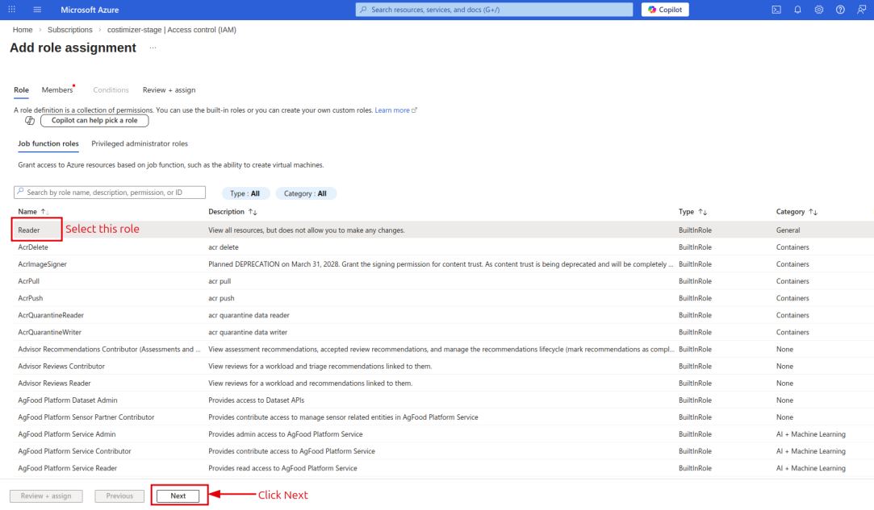Viewport: 874px width, 510px height.
Task: Click the bottom Review + assign button
Action: 46,495
